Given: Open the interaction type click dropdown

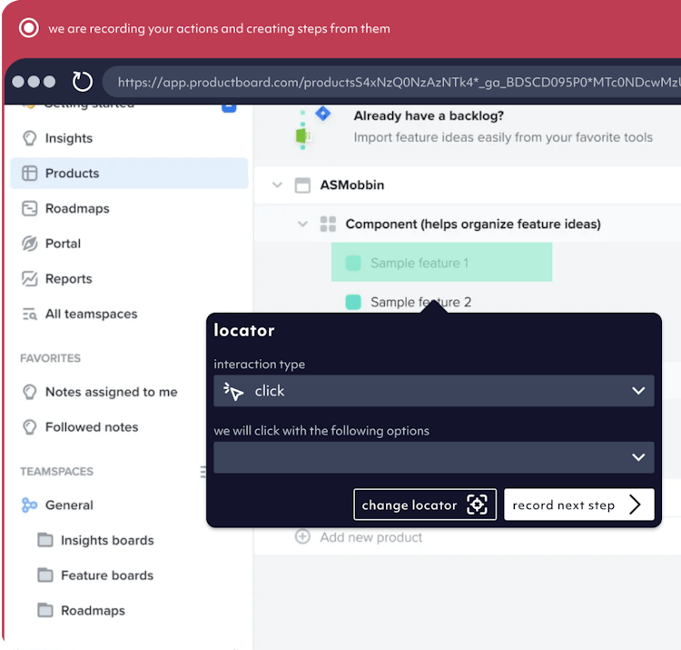Looking at the screenshot, I should click(433, 391).
